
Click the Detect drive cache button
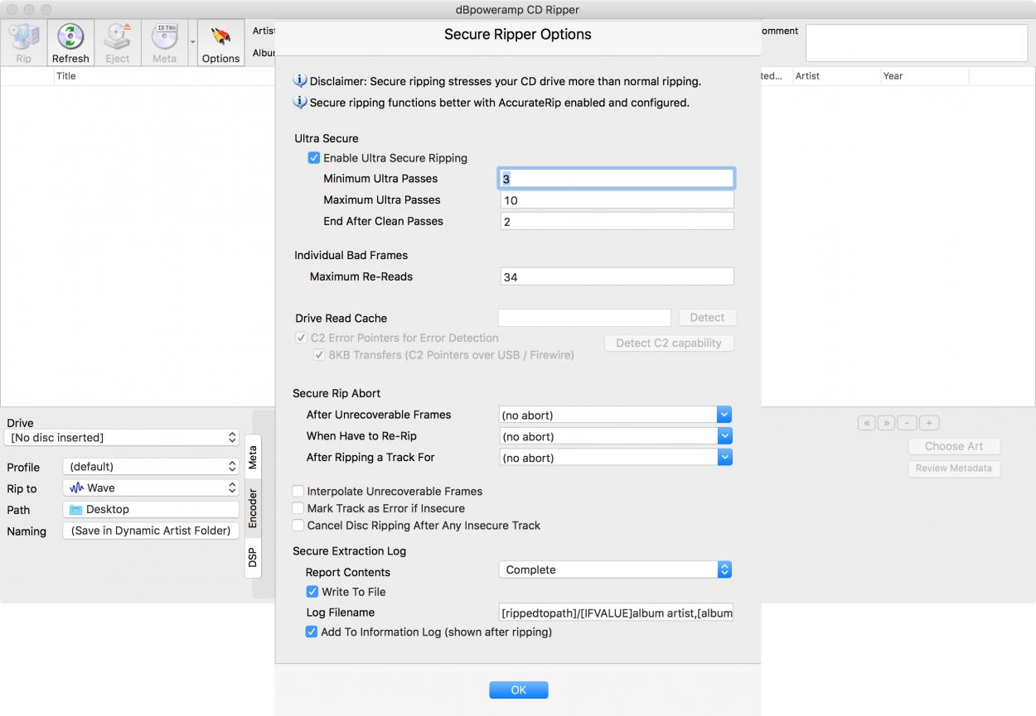tap(707, 318)
